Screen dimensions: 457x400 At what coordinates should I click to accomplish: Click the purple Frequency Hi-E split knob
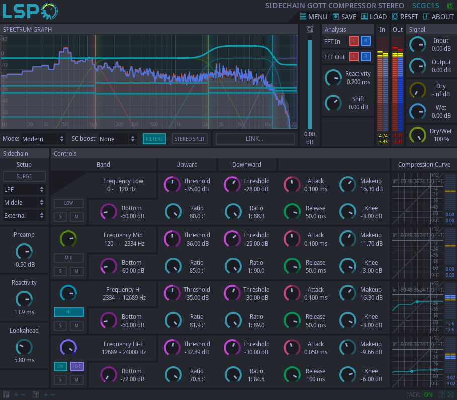tap(68, 348)
